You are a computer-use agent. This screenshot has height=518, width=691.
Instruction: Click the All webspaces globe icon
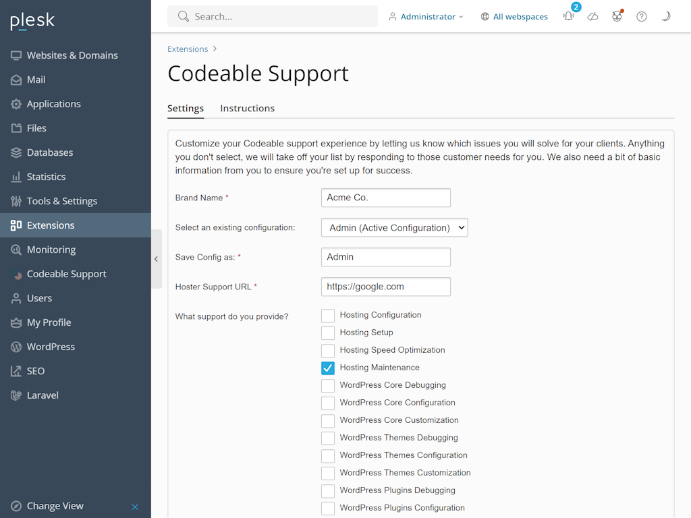point(485,17)
